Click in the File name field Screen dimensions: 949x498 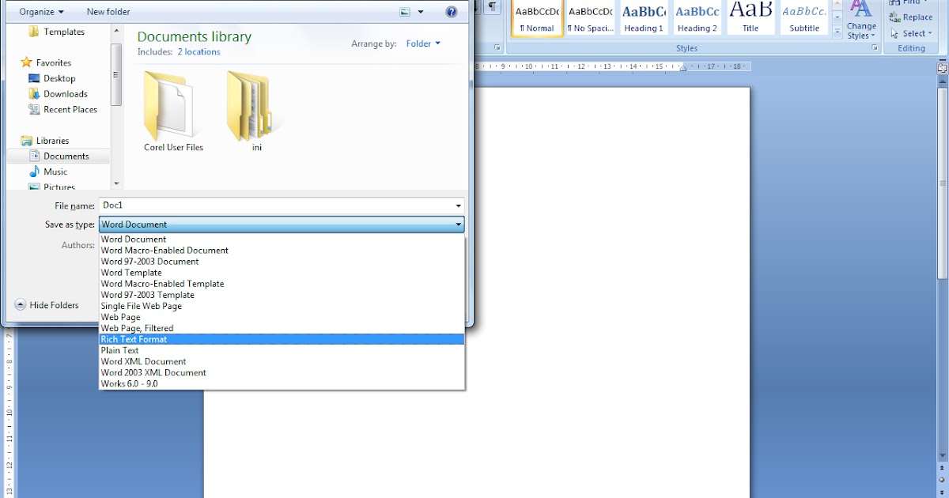pos(276,206)
